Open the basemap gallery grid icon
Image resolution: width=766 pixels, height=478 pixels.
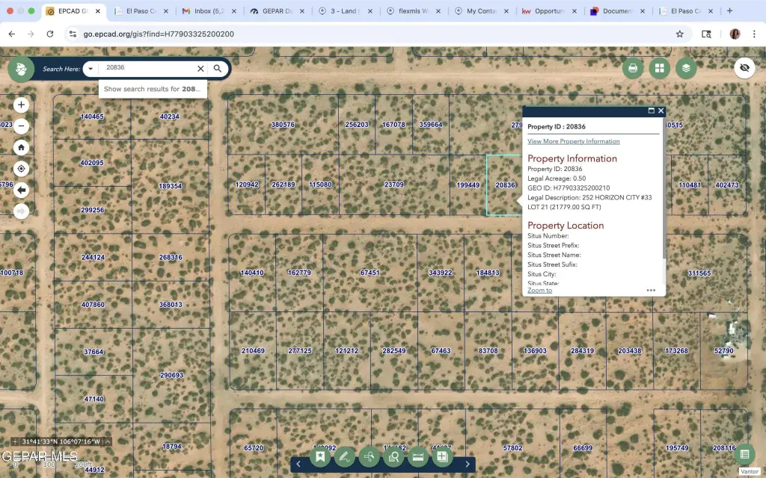point(659,68)
